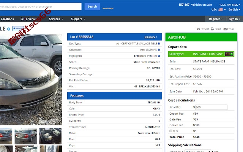Select the SEDAN 4D body style value

pyautogui.click(x=153, y=103)
